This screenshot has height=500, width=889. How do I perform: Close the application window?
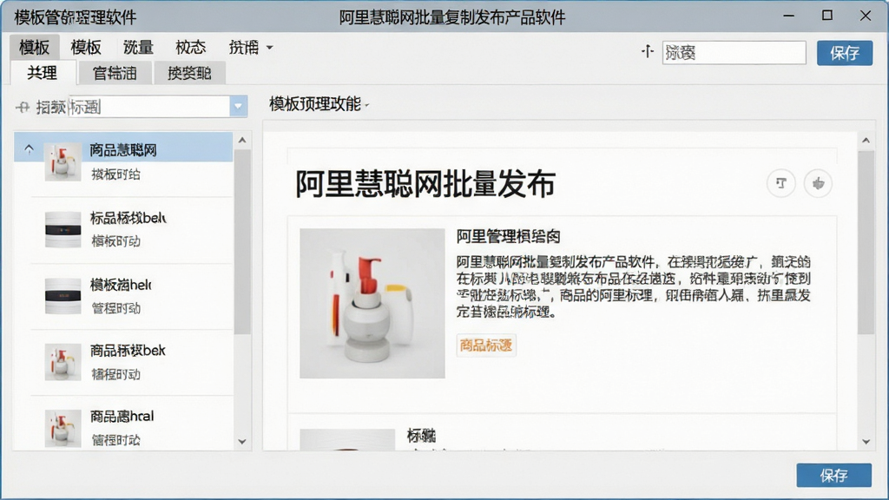click(866, 16)
